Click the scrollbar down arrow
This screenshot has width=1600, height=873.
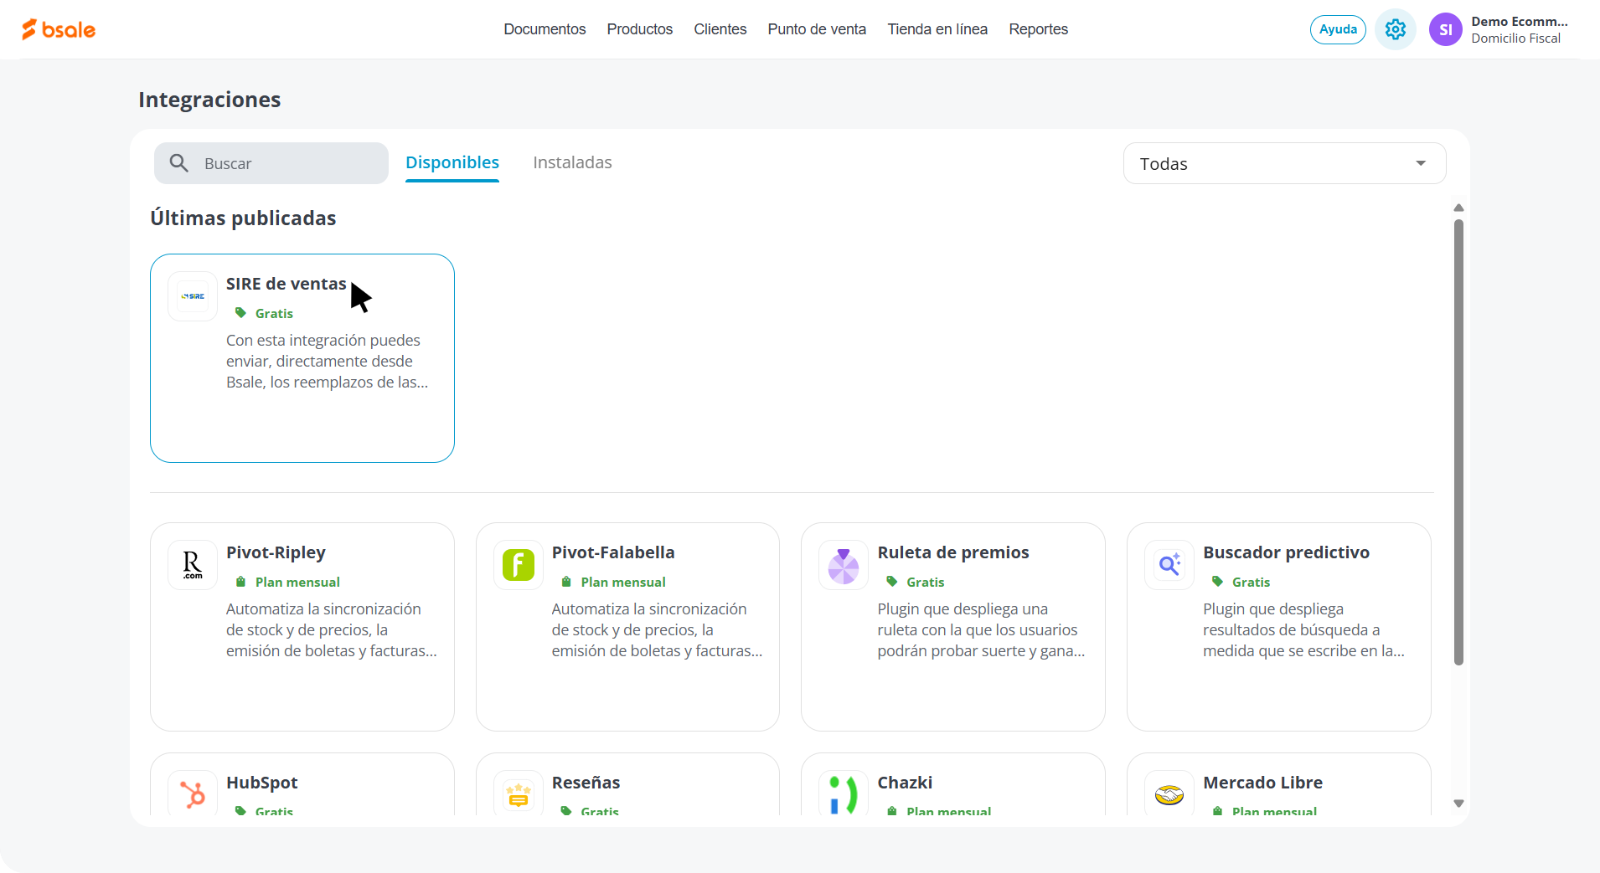point(1458,804)
